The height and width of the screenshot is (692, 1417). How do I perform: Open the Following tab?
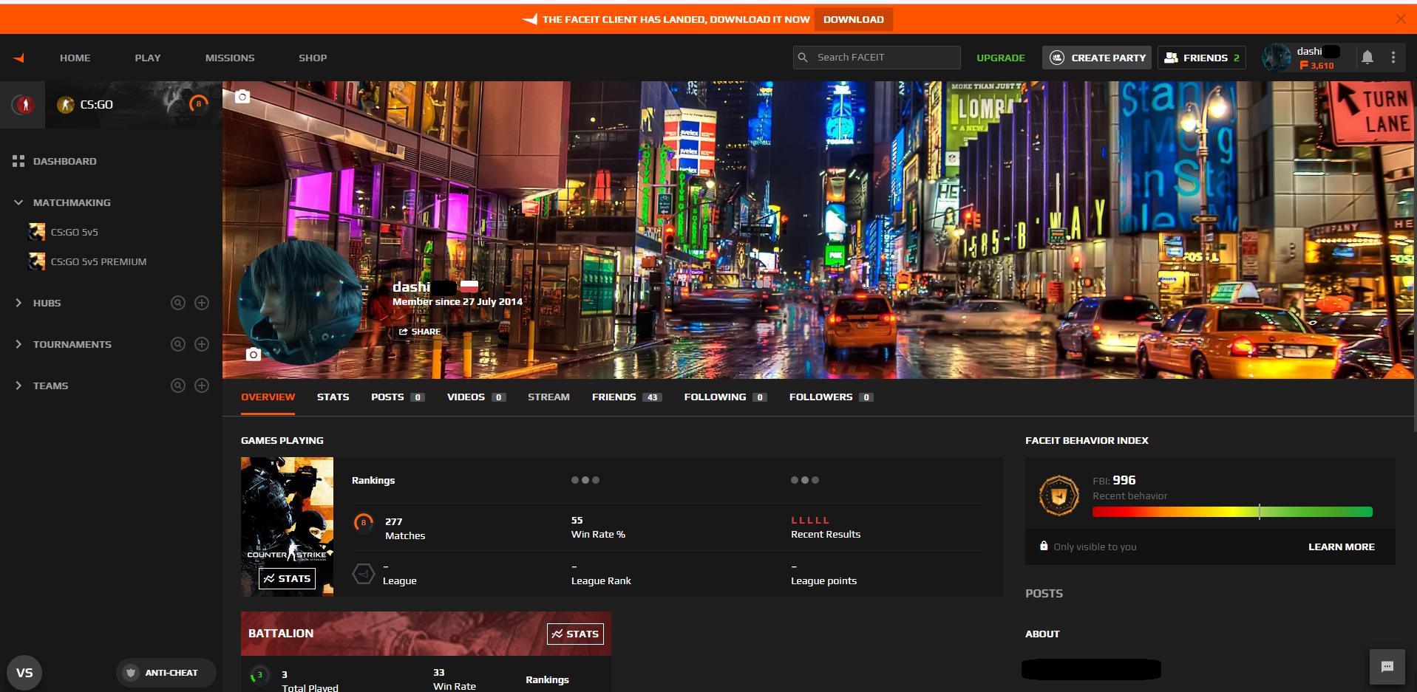coord(725,397)
